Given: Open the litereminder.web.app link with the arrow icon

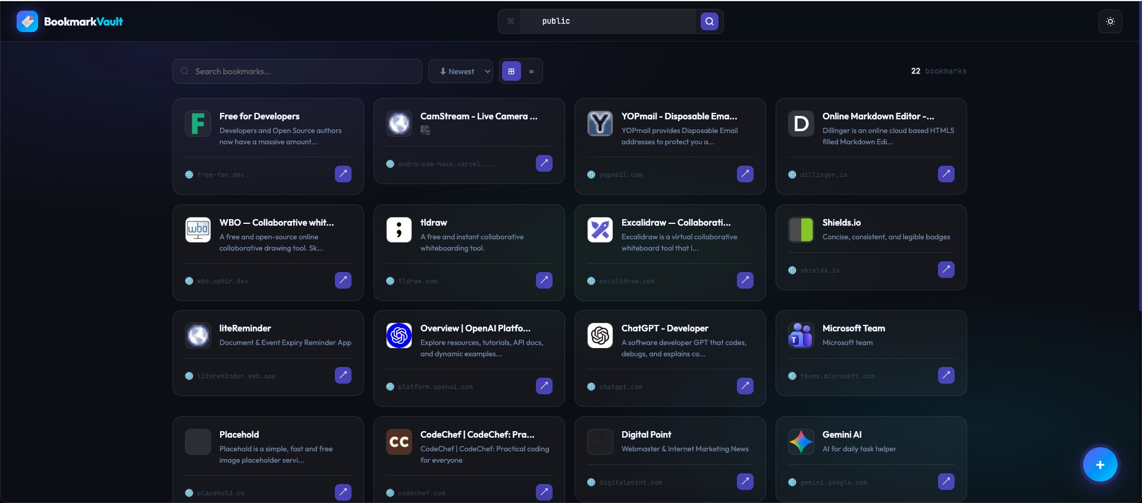Looking at the screenshot, I should 343,375.
